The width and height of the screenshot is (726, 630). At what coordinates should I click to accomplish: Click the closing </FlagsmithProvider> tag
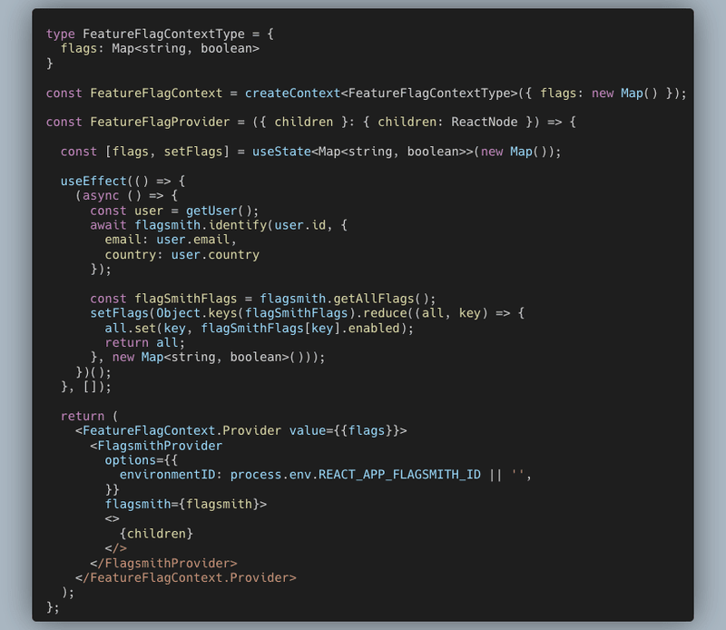163,564
